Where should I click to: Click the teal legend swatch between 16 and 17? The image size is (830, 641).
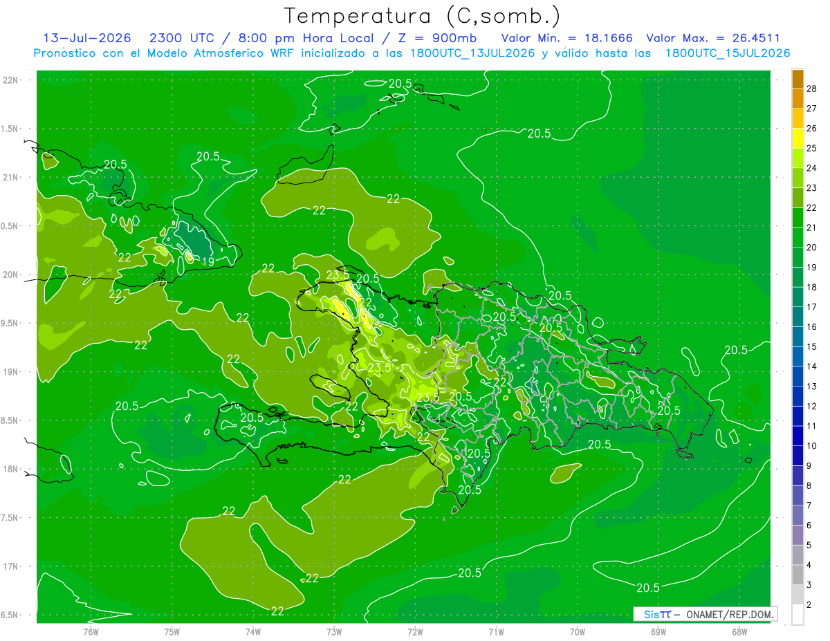(x=797, y=317)
